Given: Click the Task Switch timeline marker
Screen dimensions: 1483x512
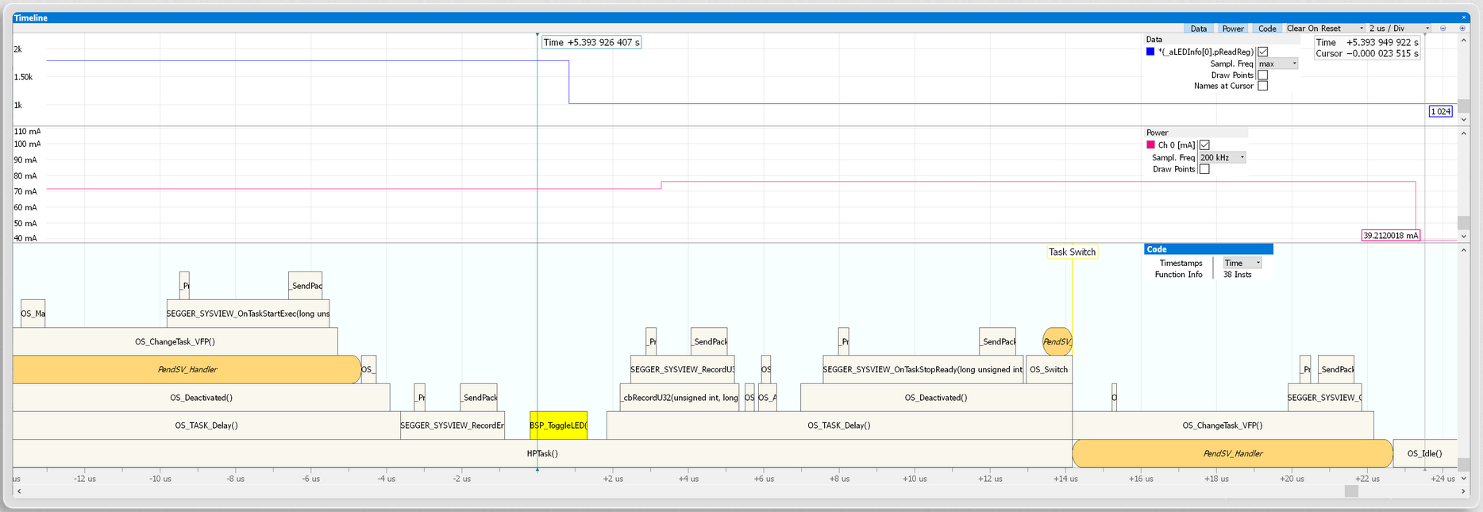Looking at the screenshot, I should [x=1072, y=252].
